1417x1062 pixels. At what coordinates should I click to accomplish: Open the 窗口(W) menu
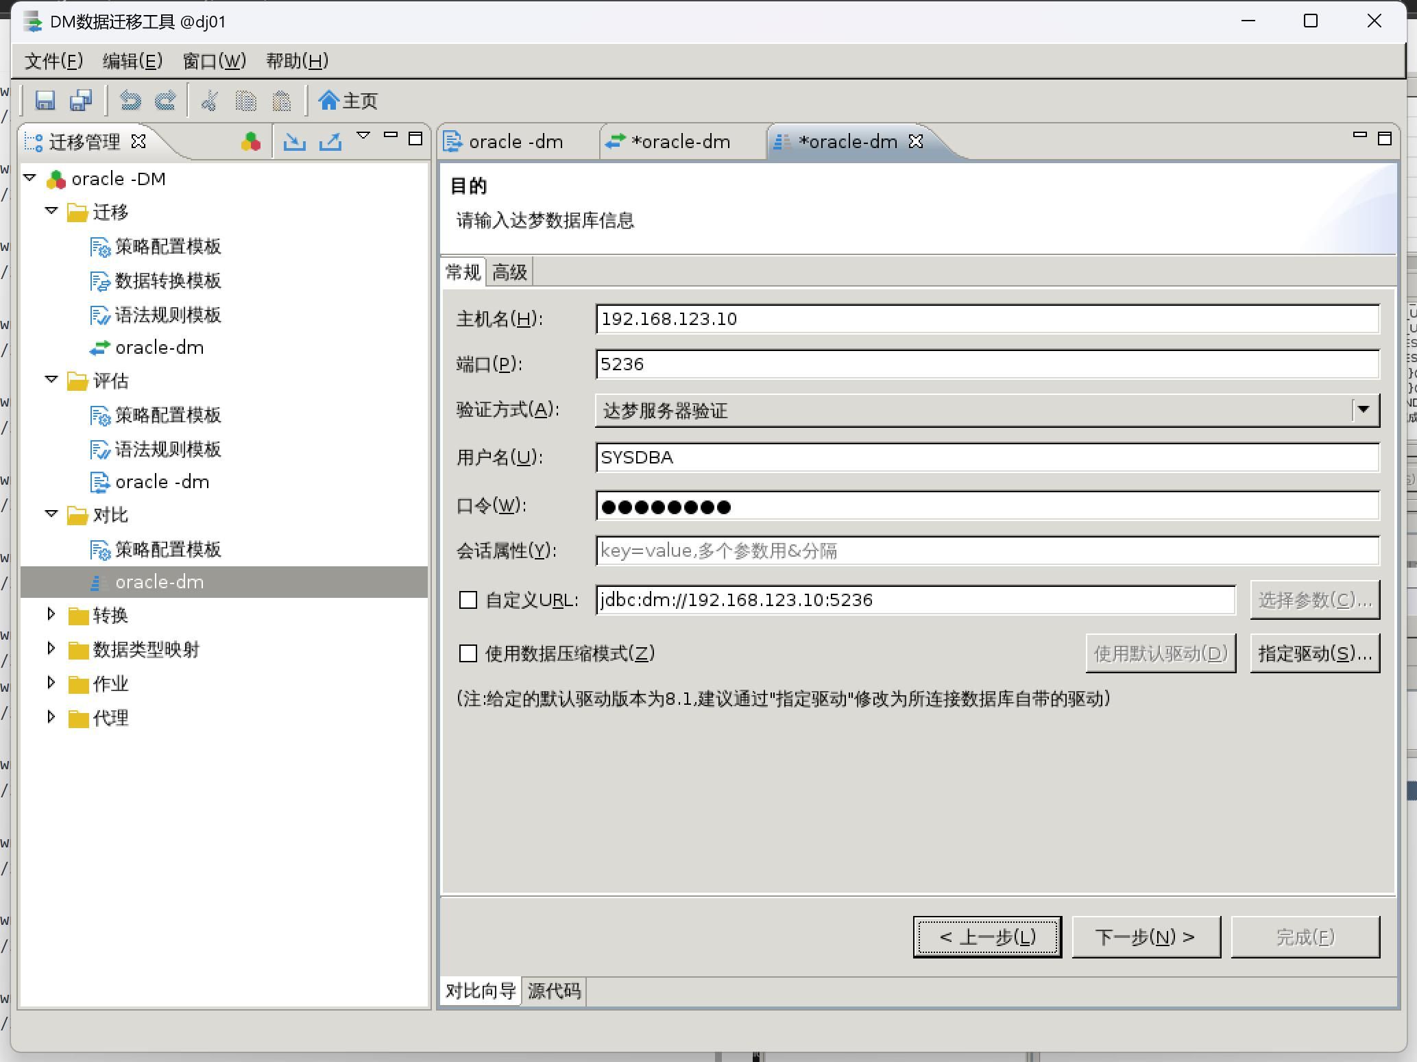(x=214, y=61)
